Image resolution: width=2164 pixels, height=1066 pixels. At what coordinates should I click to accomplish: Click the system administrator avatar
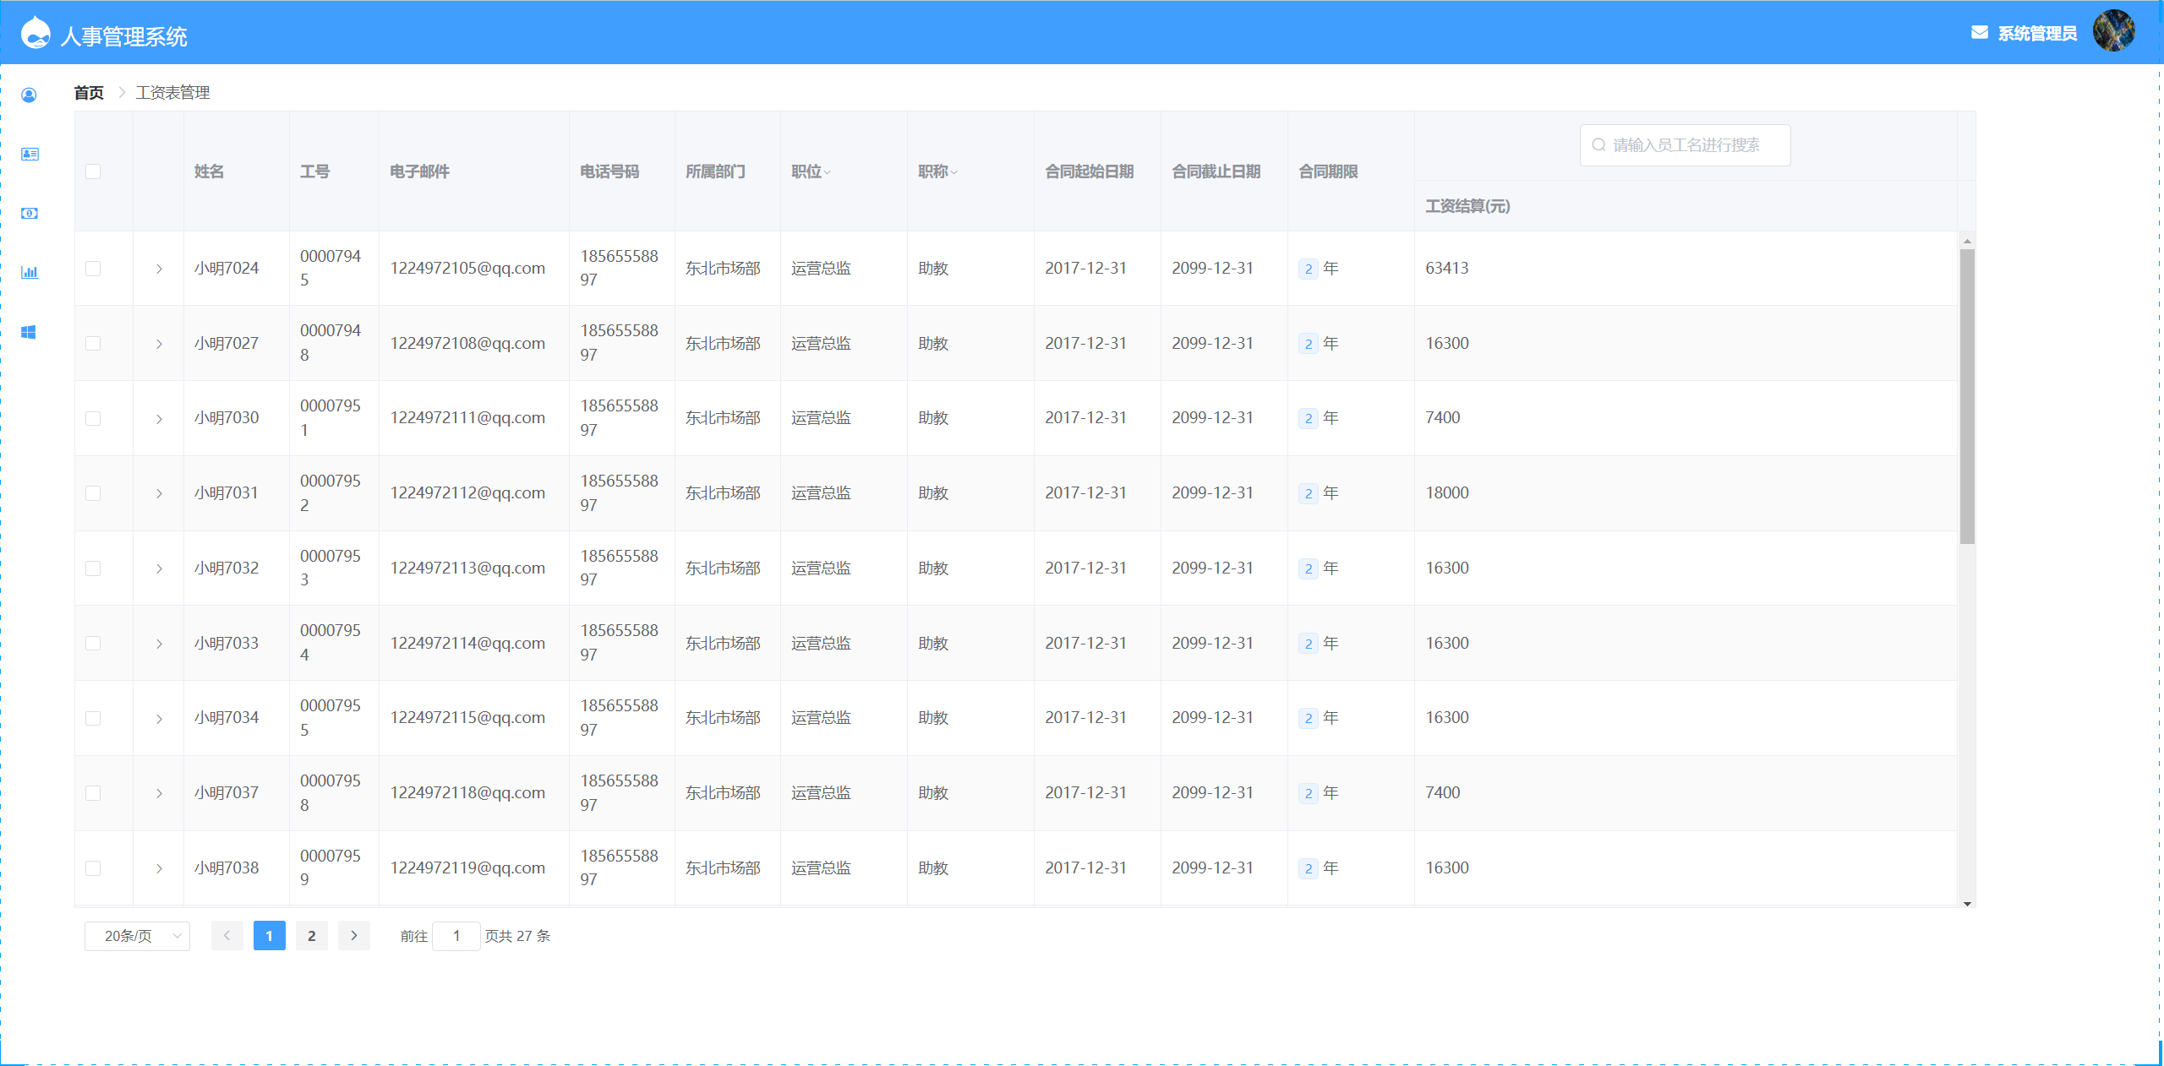pos(2112,31)
